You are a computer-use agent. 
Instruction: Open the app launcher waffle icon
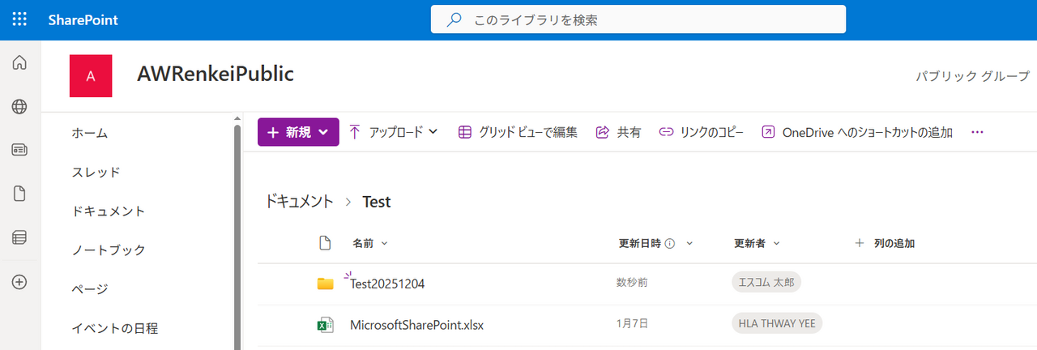point(19,19)
